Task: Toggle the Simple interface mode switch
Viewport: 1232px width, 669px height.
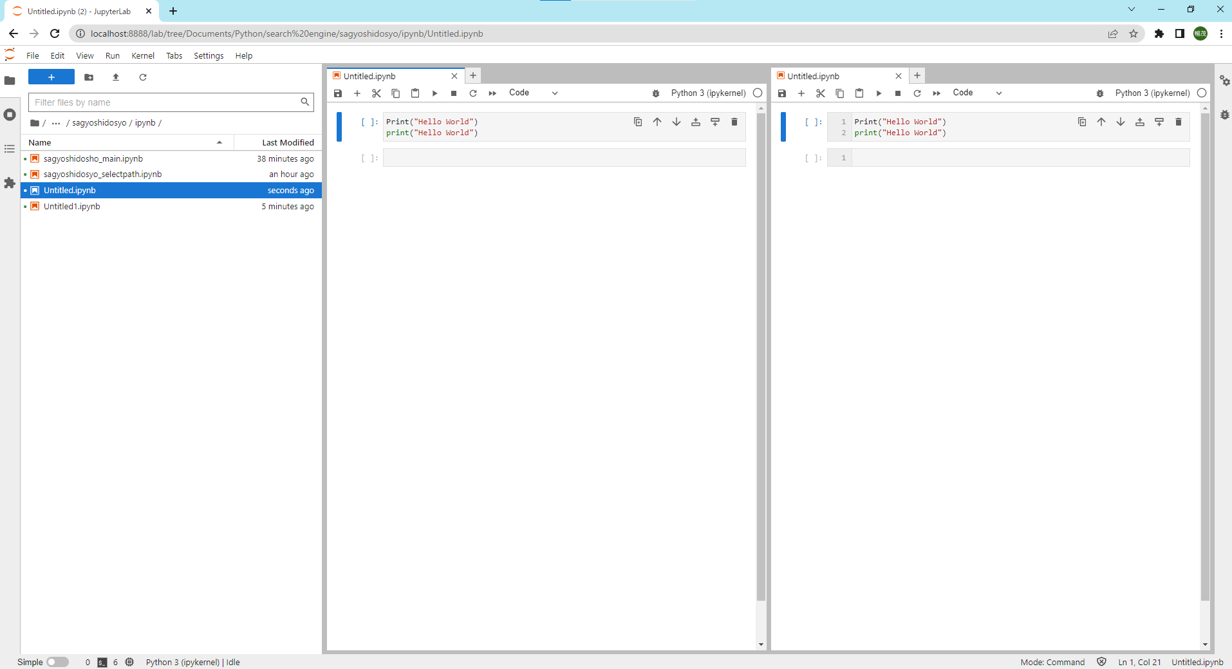Action: [57, 661]
